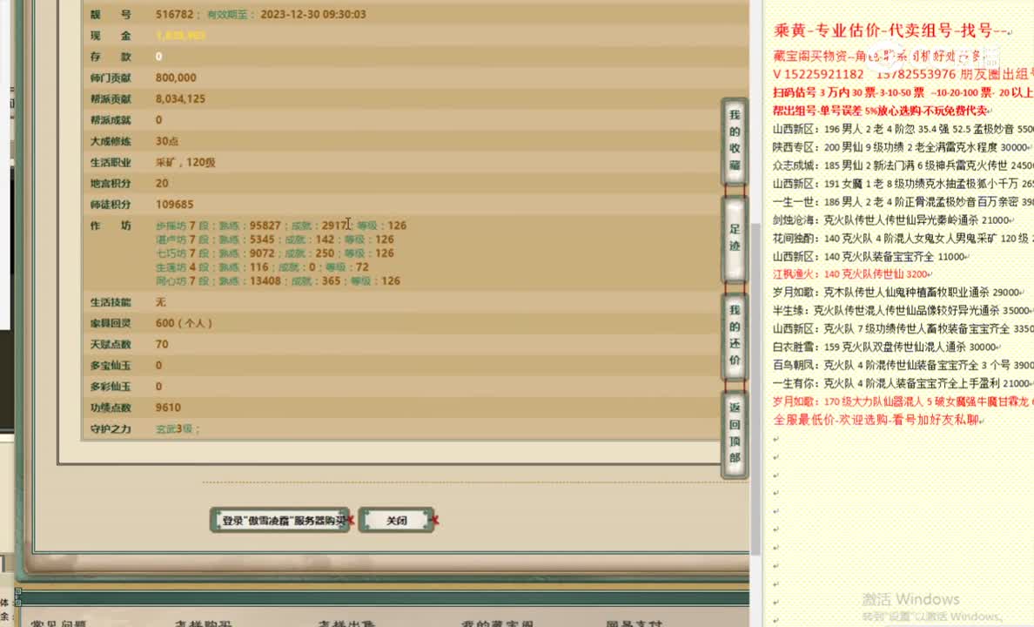Open 常见问题 footer link

(58, 623)
